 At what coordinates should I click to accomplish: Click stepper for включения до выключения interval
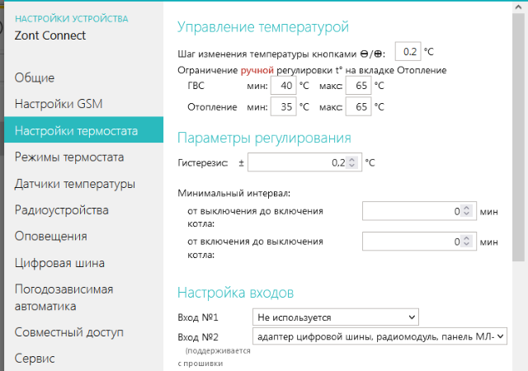[x=467, y=242]
